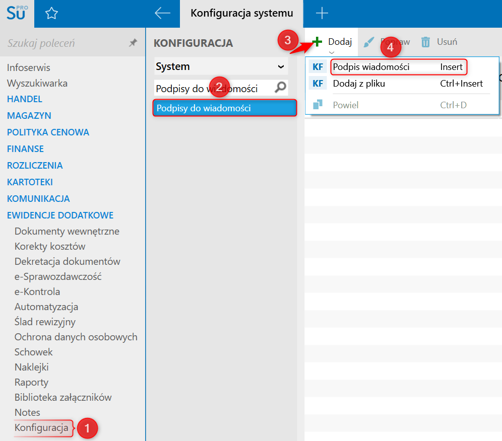This screenshot has width=502, height=441.
Task: Open e-Kontrola
Action: pos(37,291)
